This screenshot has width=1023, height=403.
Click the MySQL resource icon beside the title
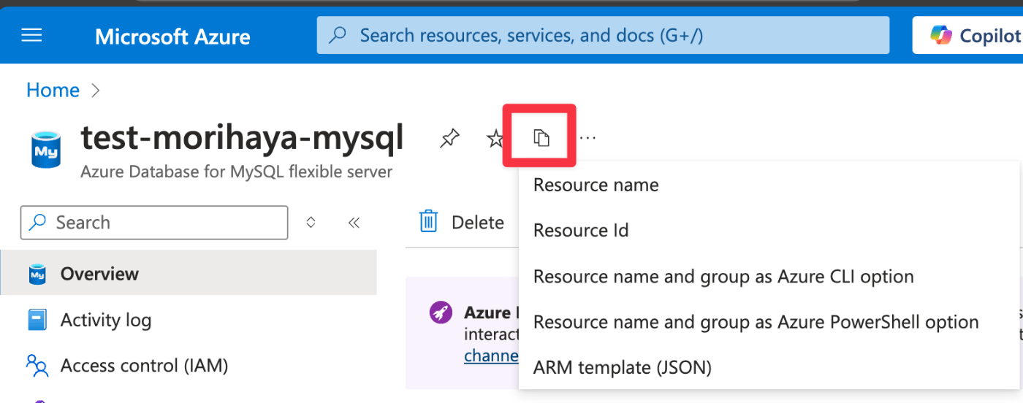tap(46, 149)
